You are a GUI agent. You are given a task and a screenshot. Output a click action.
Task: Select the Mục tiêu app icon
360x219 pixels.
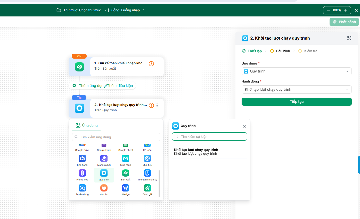point(147,158)
